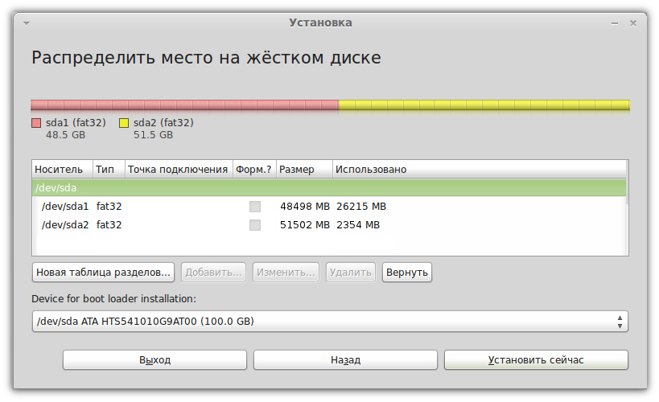Click the pink sda1 legend swatch

point(36,123)
